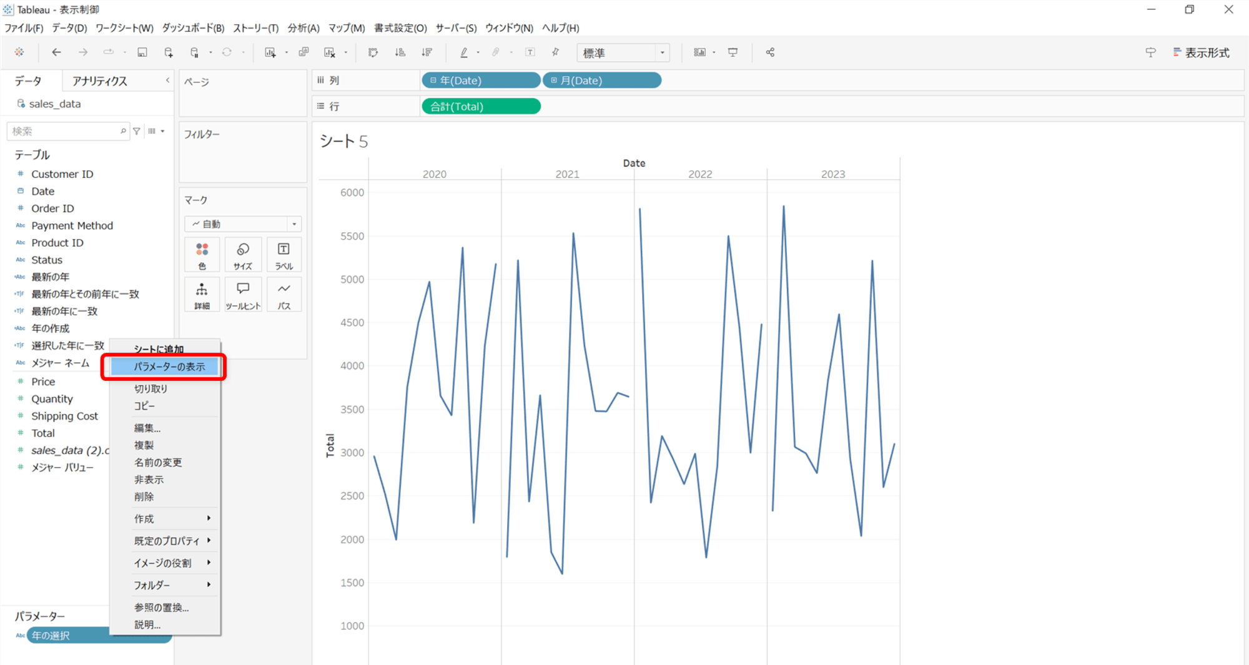Click the new worksheet icon
This screenshot has height=665, width=1249.
pyautogui.click(x=270, y=52)
